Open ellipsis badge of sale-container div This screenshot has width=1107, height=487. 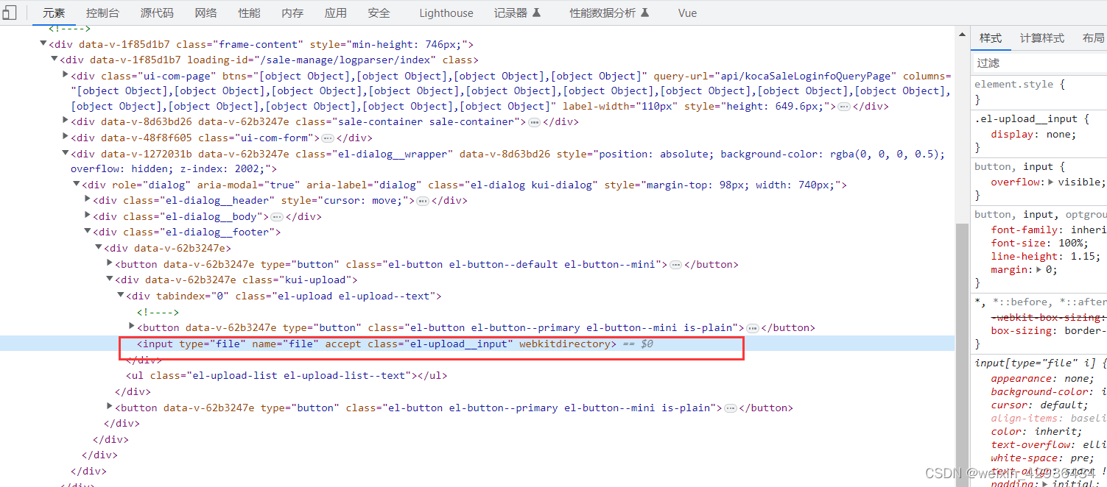(x=535, y=122)
